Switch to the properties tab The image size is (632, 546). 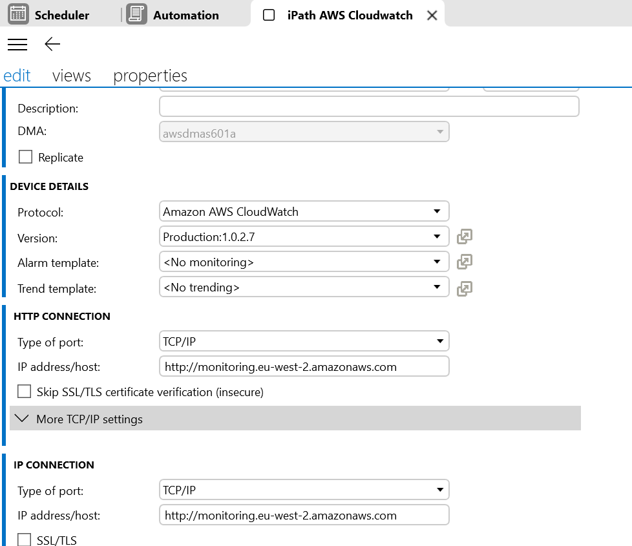click(x=150, y=76)
